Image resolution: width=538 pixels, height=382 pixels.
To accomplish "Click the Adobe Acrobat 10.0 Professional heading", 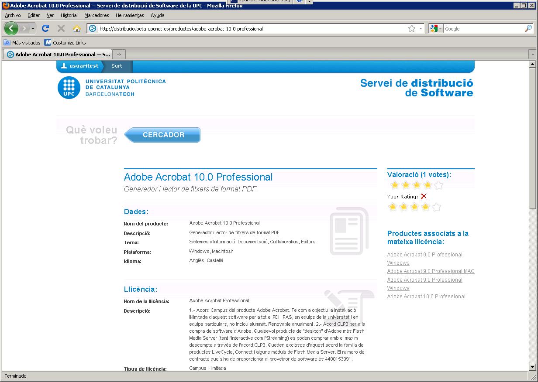I will (x=198, y=177).
